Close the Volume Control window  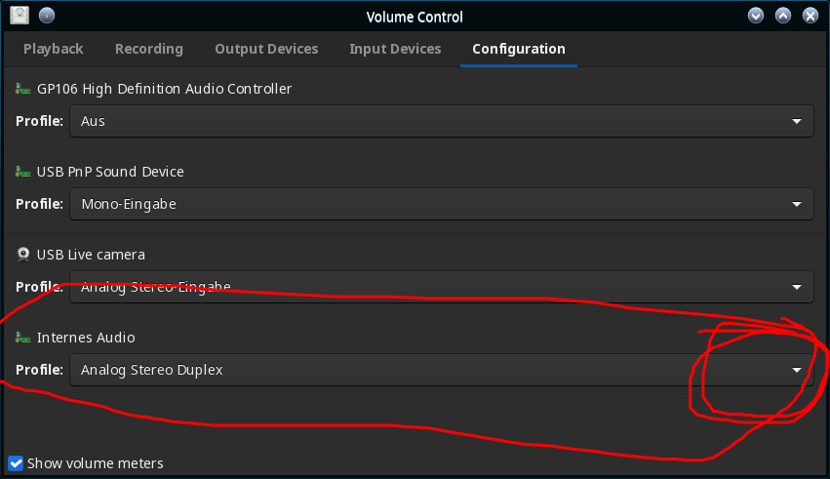[810, 16]
